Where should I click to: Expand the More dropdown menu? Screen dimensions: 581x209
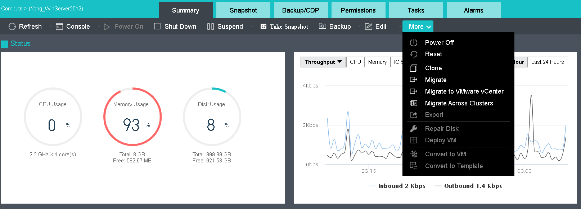click(418, 27)
